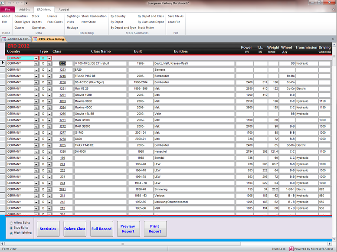
Task: Switch to the Acrobat ribbon tab
Action: pyautogui.click(x=64, y=10)
